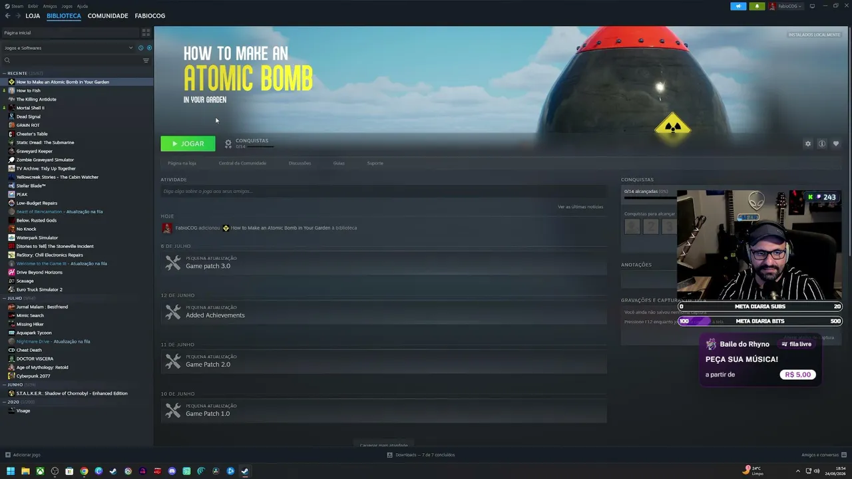The height and width of the screenshot is (479, 852).
Task: Open Xbox app in taskbar
Action: [x=40, y=471]
